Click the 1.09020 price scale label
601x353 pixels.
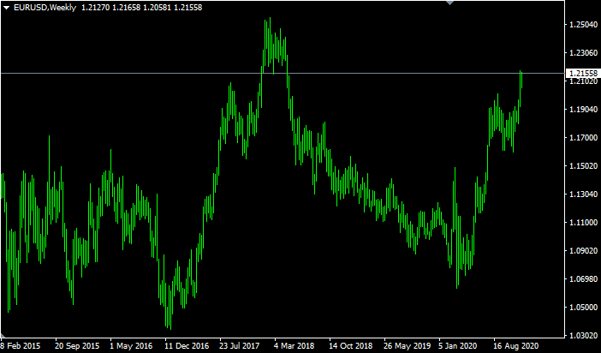point(583,250)
